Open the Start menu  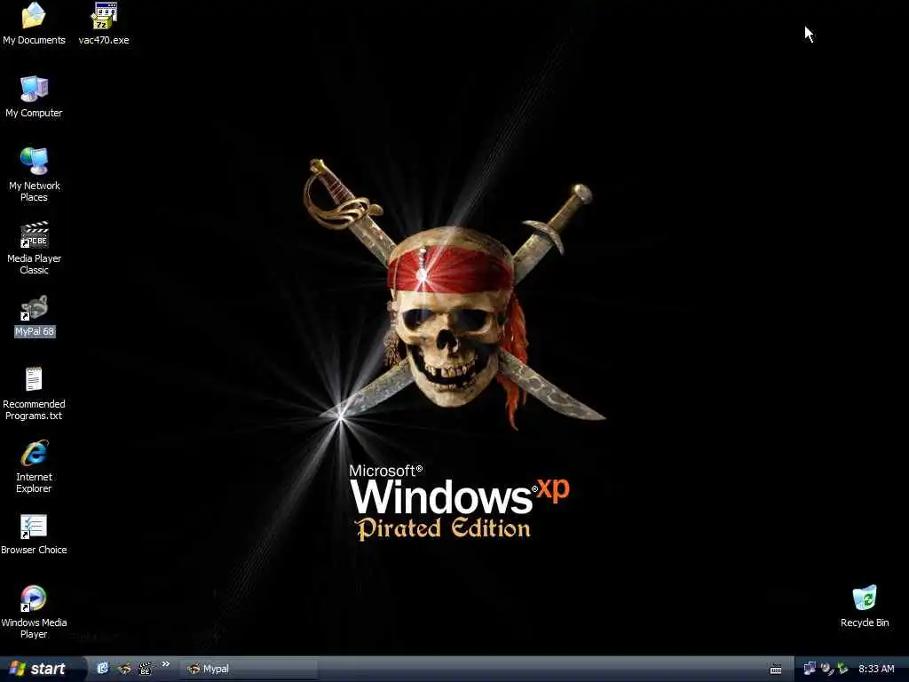[x=38, y=669]
